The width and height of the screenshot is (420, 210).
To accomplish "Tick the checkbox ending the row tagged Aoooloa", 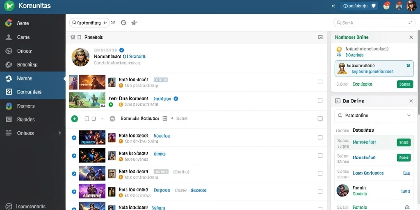I will tap(320, 137).
